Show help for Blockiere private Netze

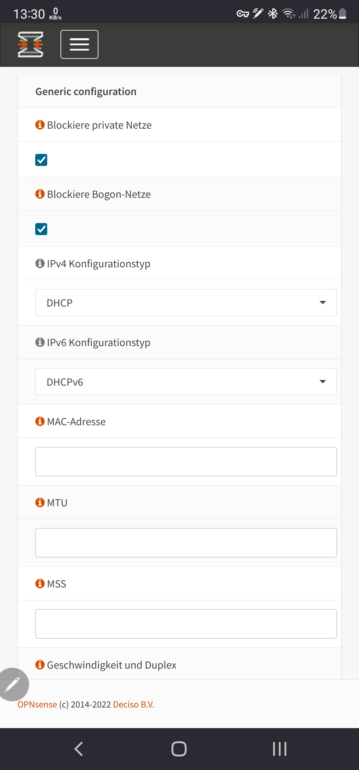click(40, 125)
